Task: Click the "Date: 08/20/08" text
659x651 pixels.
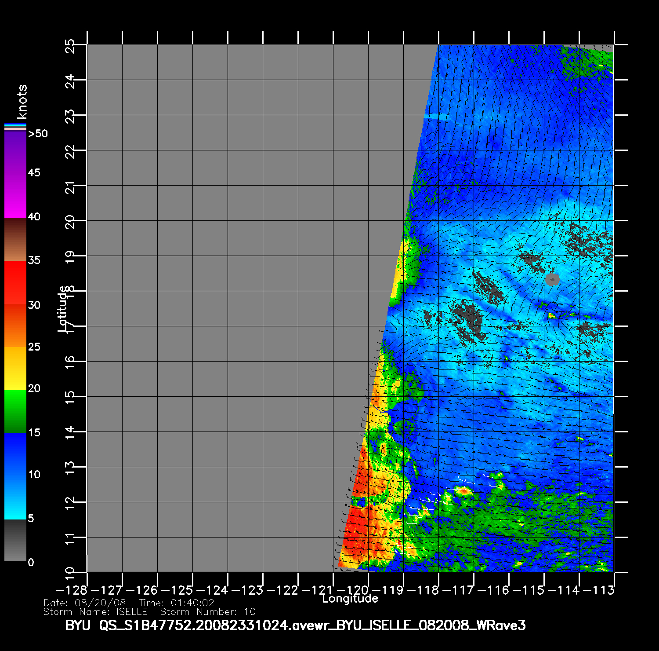Action: [x=84, y=603]
